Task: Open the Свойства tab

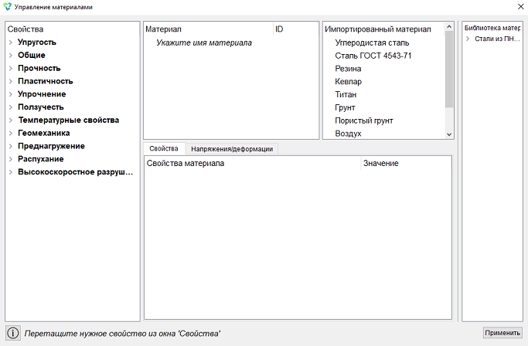Action: point(164,148)
